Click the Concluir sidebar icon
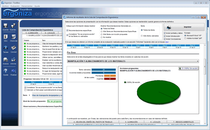This screenshot has width=210, height=130. 13,48
